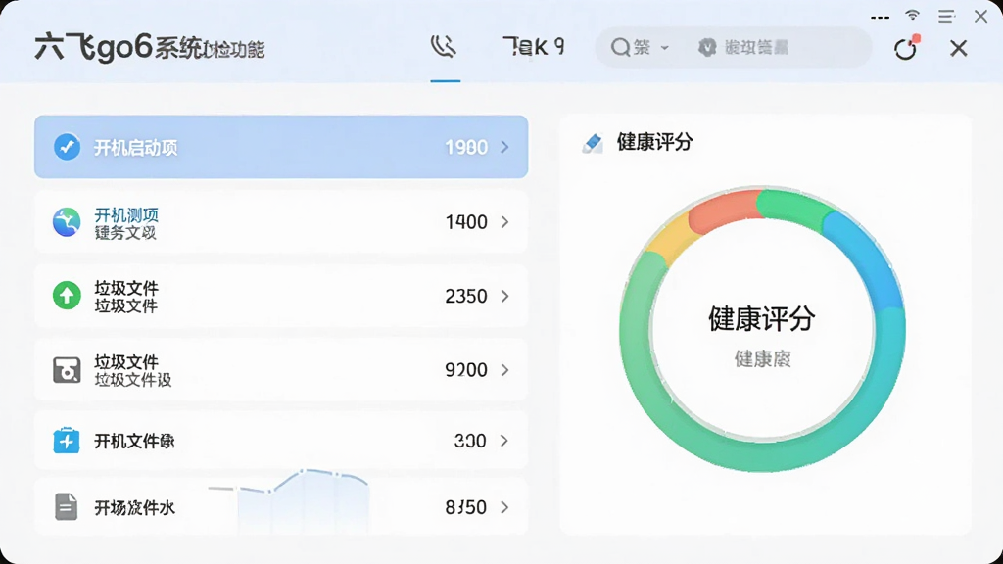Click the 垃圾文件 label in the 9200 row
The image size is (1003, 564).
(126, 362)
